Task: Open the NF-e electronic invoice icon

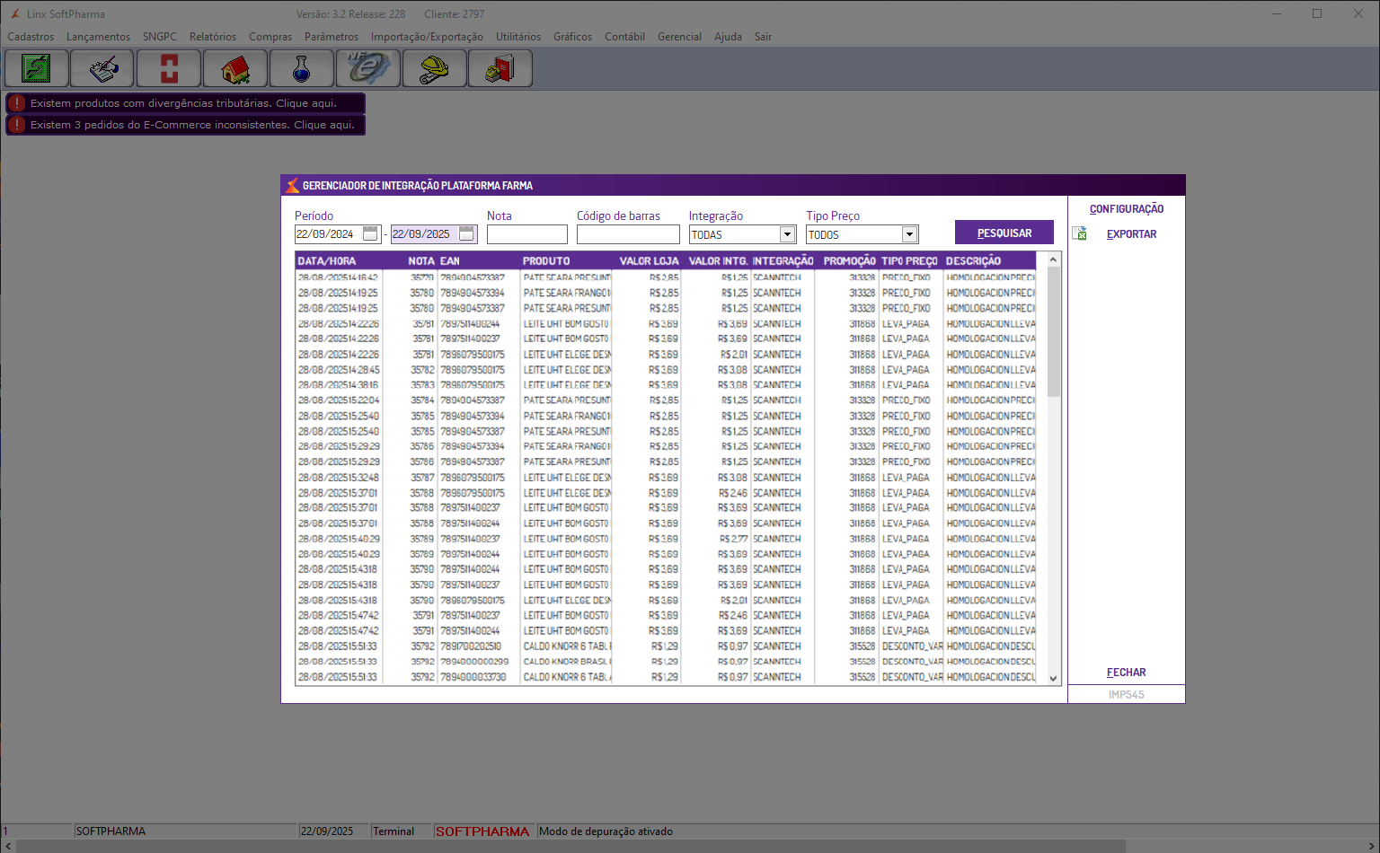Action: [367, 68]
